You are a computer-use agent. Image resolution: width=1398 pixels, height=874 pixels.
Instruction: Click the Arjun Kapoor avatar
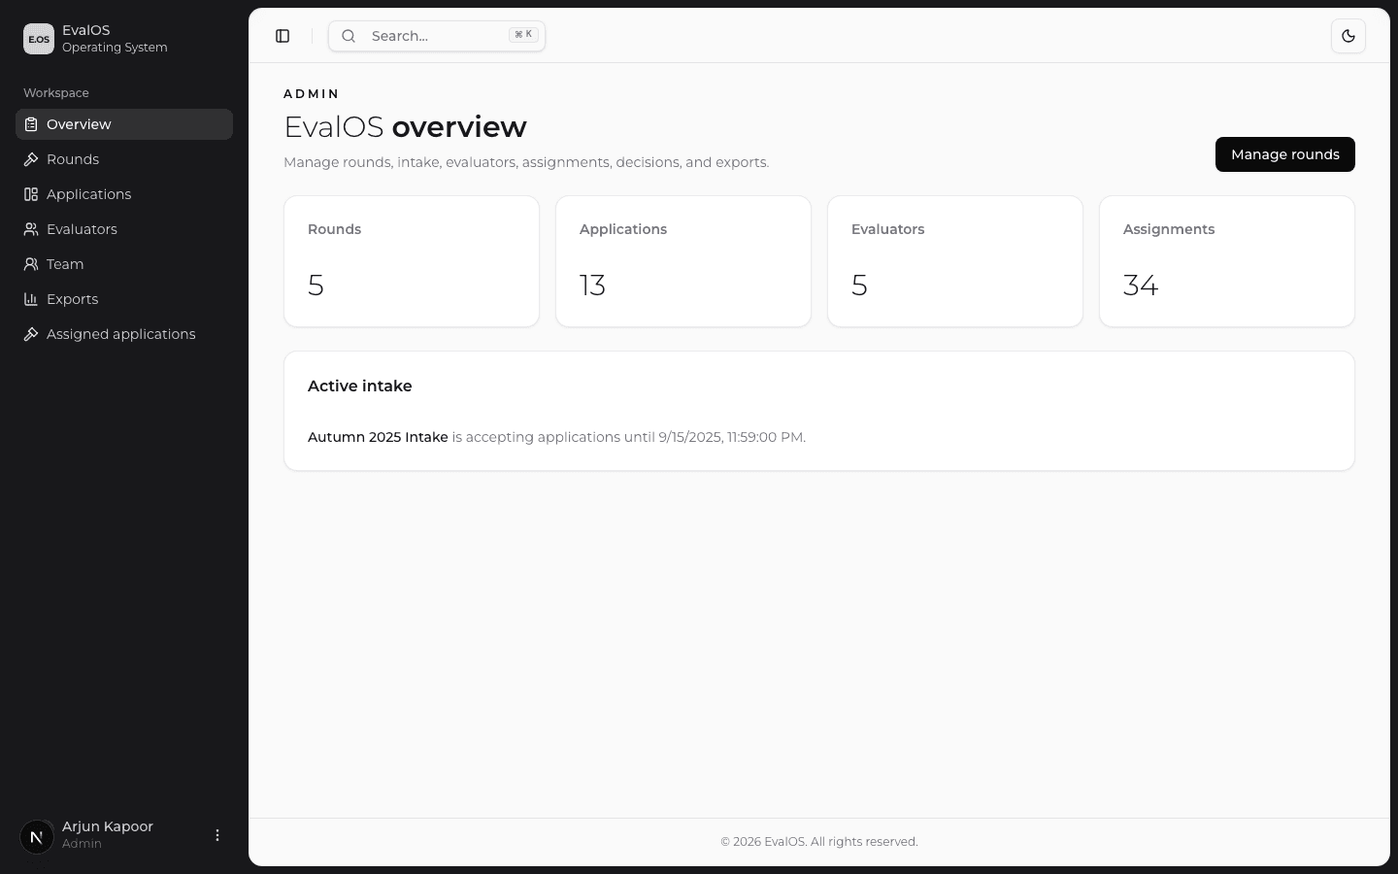point(37,835)
